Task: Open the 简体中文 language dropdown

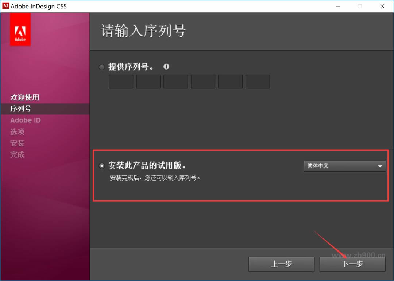Action: [344, 166]
